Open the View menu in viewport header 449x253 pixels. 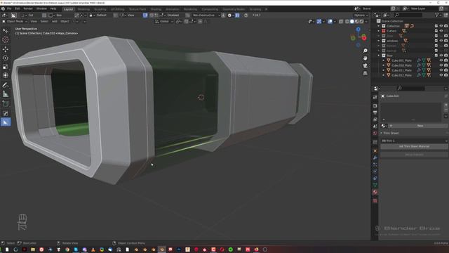click(x=34, y=21)
